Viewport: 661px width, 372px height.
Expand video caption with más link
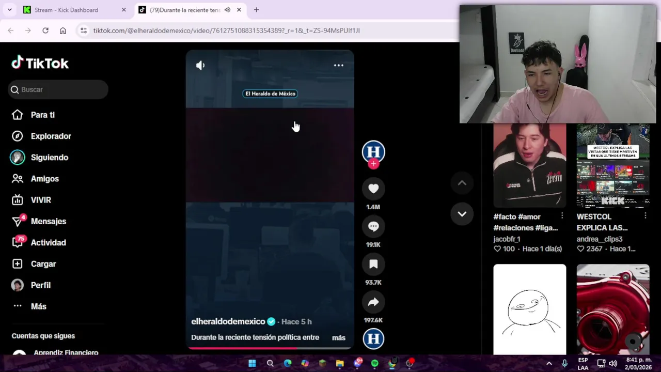point(339,337)
